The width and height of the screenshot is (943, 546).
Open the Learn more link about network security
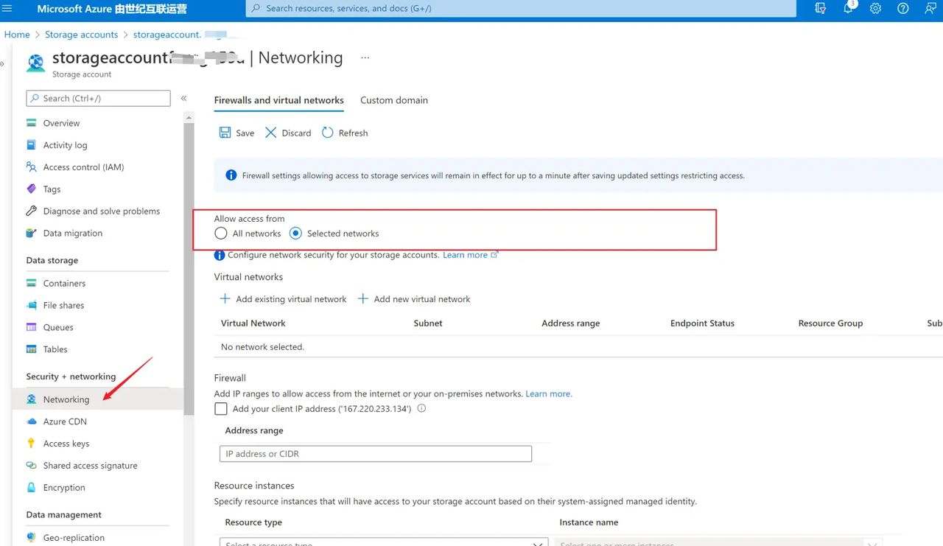465,254
